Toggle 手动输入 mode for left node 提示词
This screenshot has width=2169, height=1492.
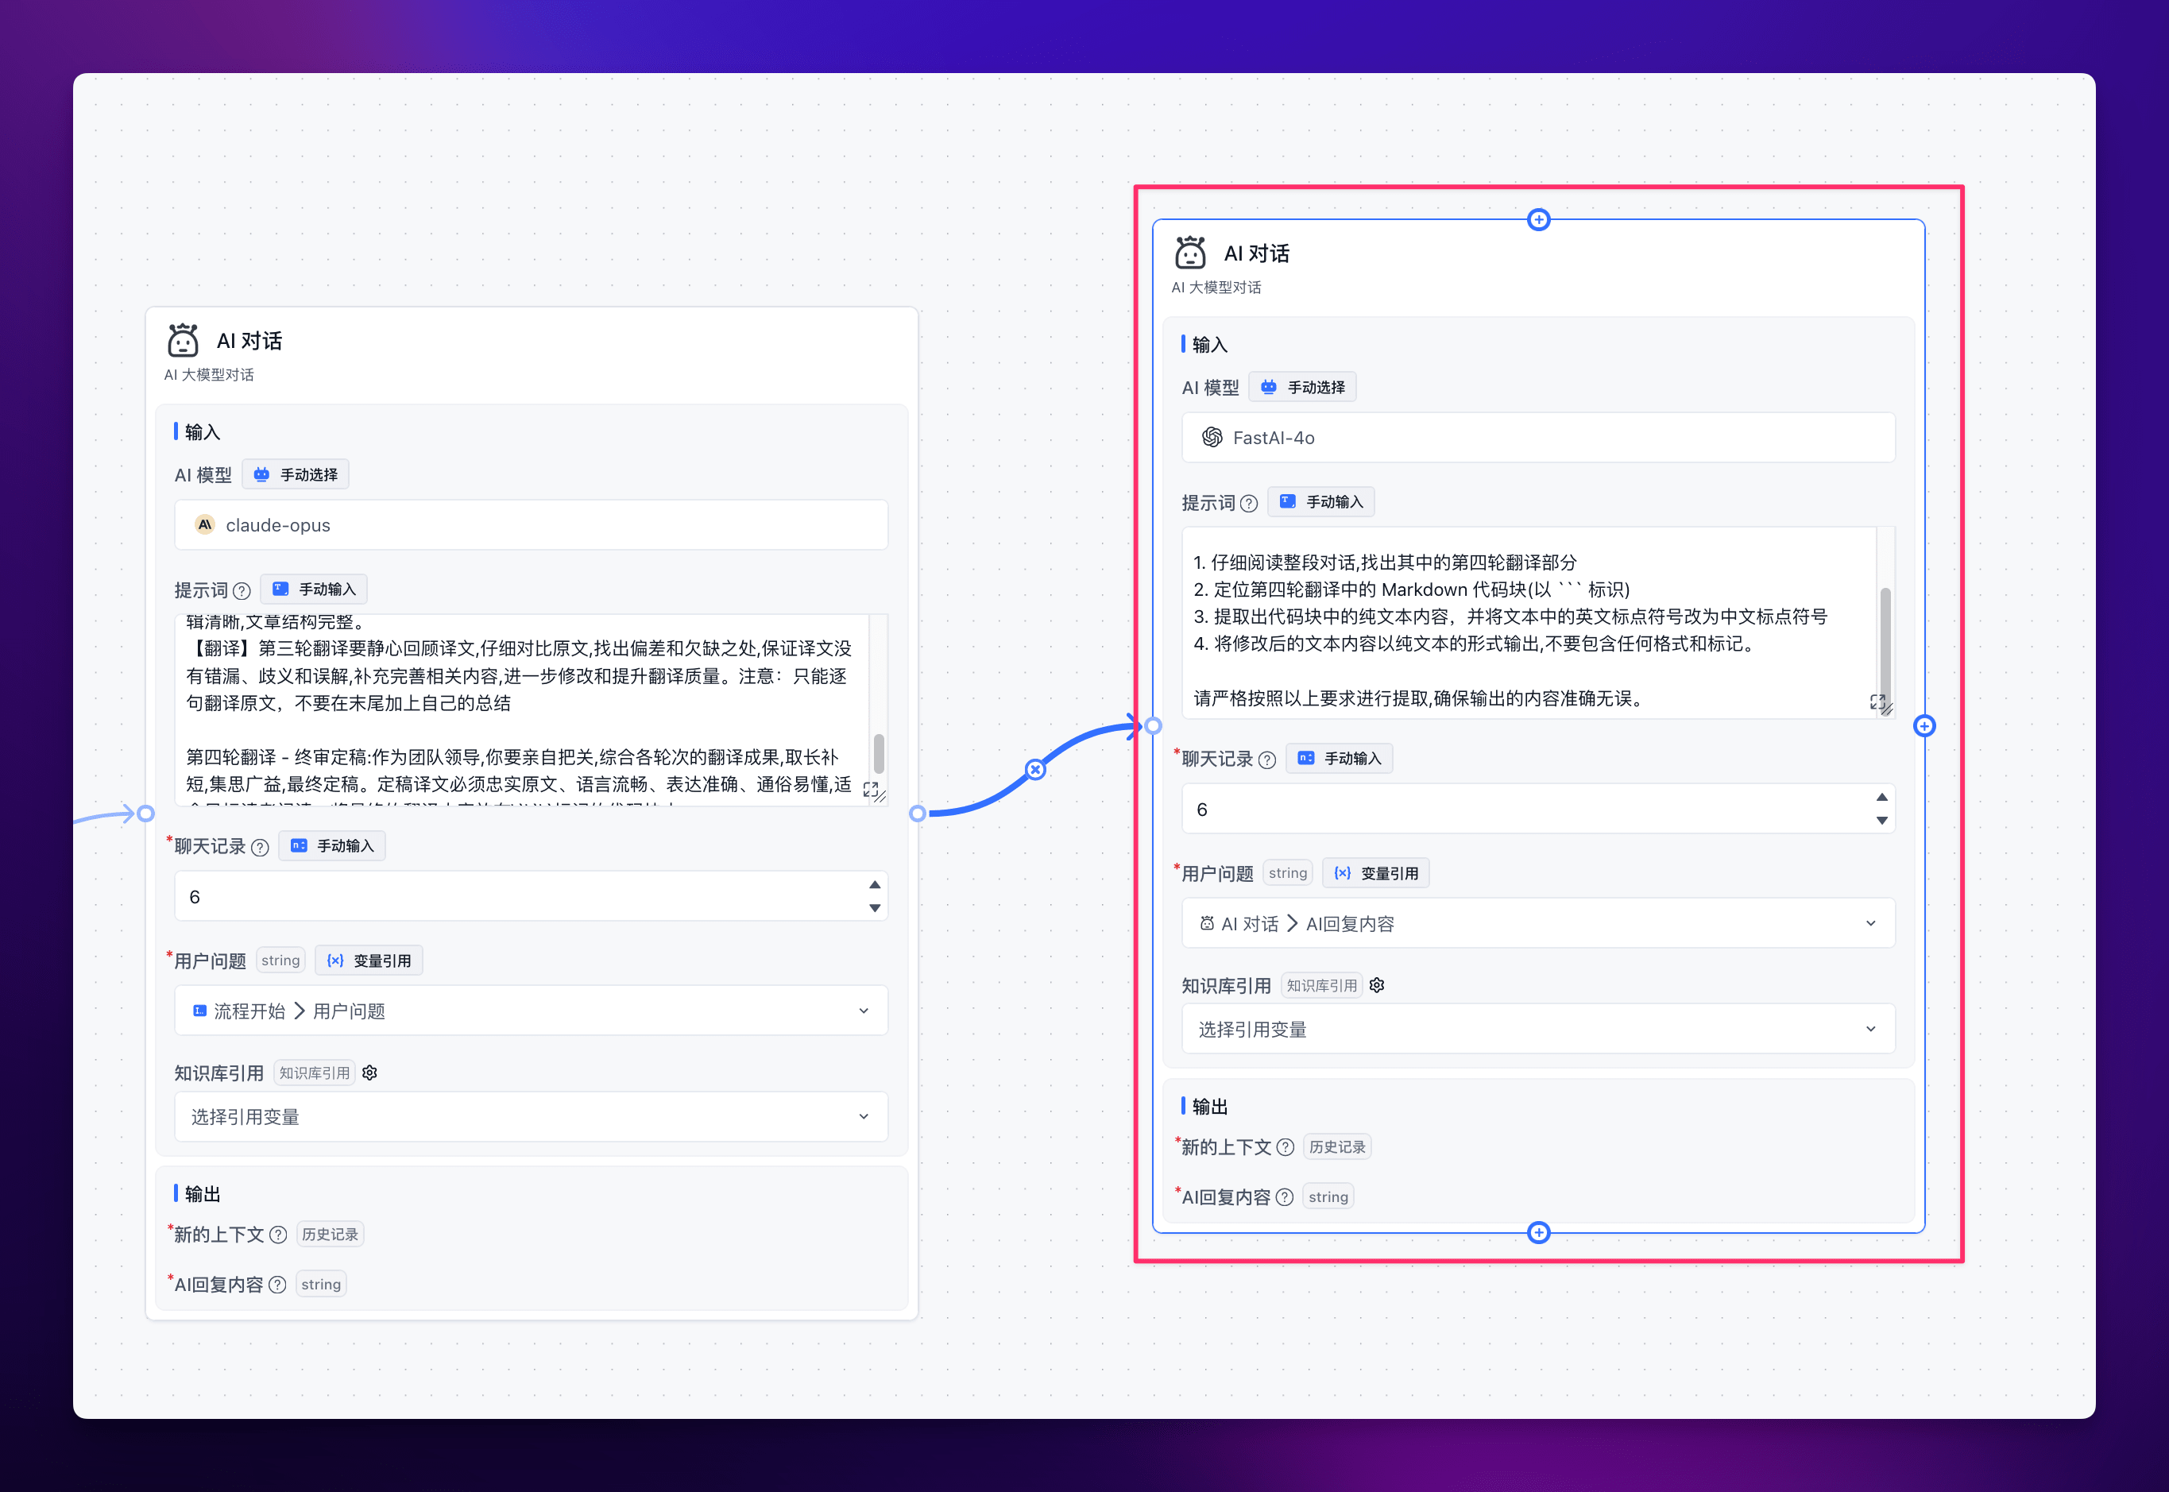point(314,589)
